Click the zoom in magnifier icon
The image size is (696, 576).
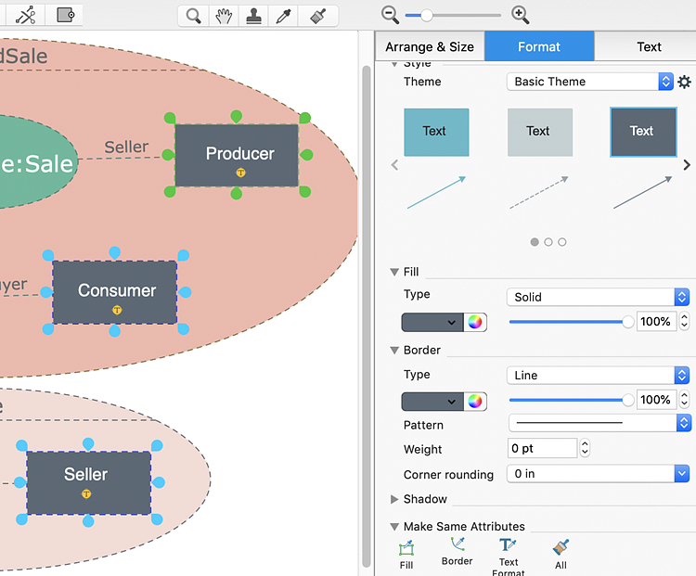tap(520, 15)
